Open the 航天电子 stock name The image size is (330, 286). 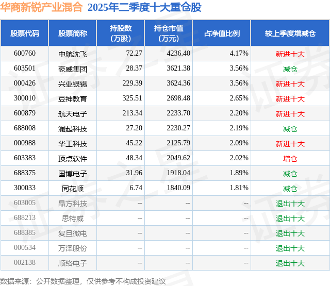point(73,114)
